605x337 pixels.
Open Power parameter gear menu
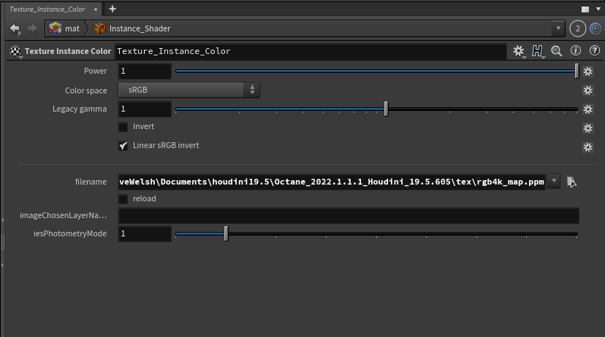587,71
